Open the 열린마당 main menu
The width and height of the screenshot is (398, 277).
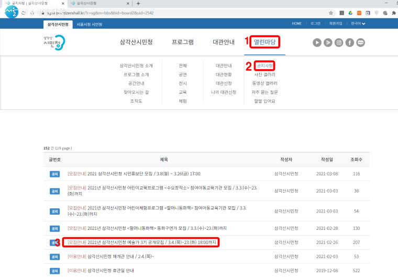(264, 42)
